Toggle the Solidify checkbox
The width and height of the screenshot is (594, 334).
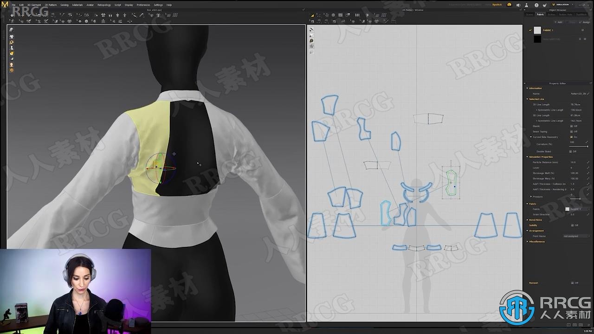572,225
